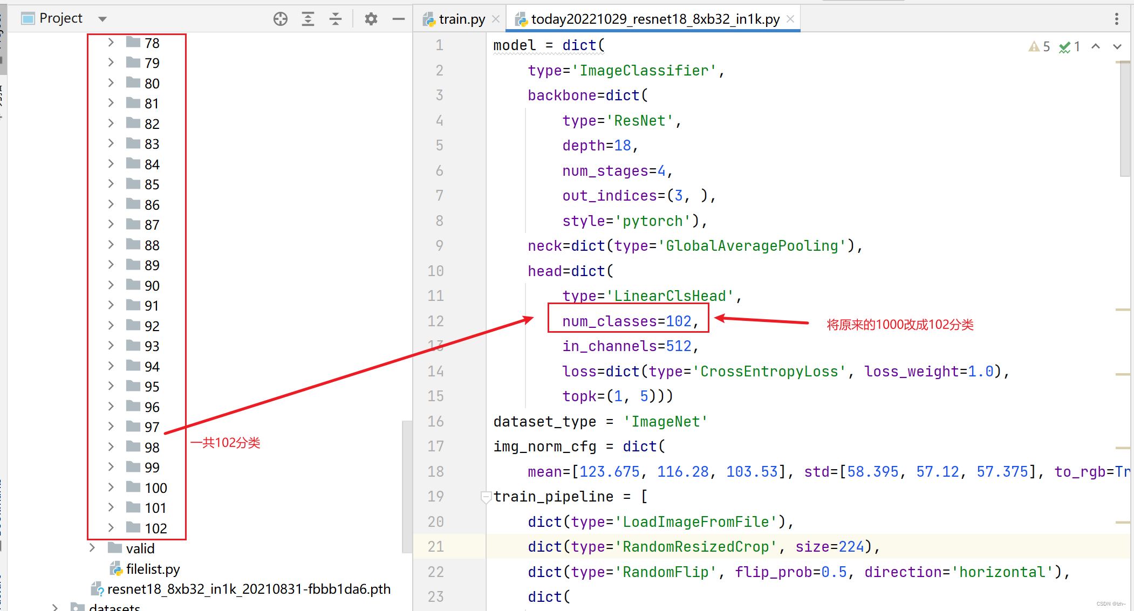1134x611 pixels.
Task: Expand folder 90 in the tree
Action: (x=111, y=285)
